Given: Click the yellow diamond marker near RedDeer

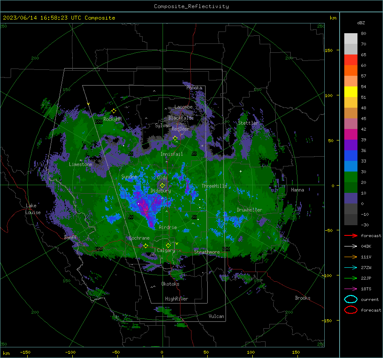Looking at the screenshot, I should pyautogui.click(x=175, y=138).
